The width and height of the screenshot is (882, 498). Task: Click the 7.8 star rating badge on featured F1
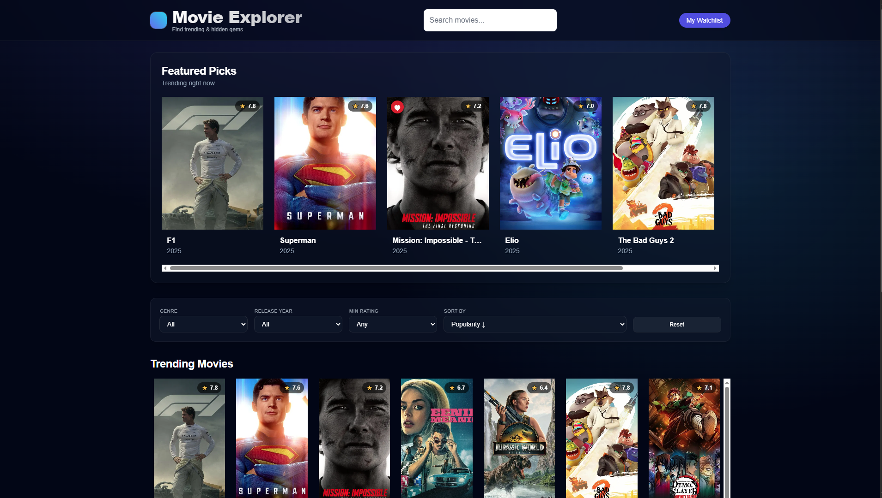(248, 106)
